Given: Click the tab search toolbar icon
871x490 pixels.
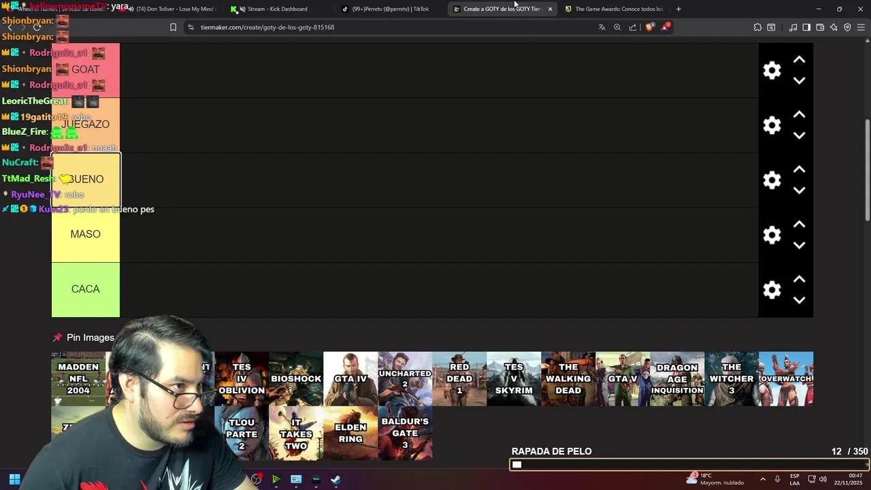Looking at the screenshot, I should (771, 27).
